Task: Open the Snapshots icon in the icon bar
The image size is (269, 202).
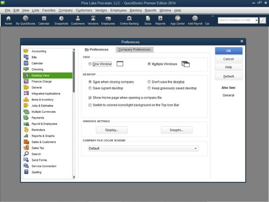Action: tap(61, 20)
